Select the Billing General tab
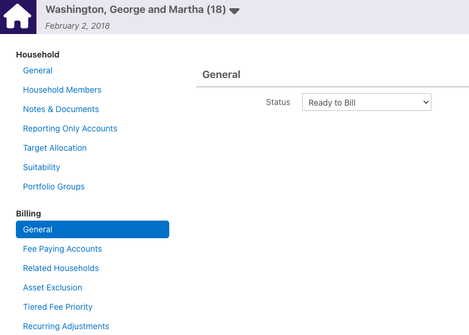The width and height of the screenshot is (469, 335). click(92, 229)
